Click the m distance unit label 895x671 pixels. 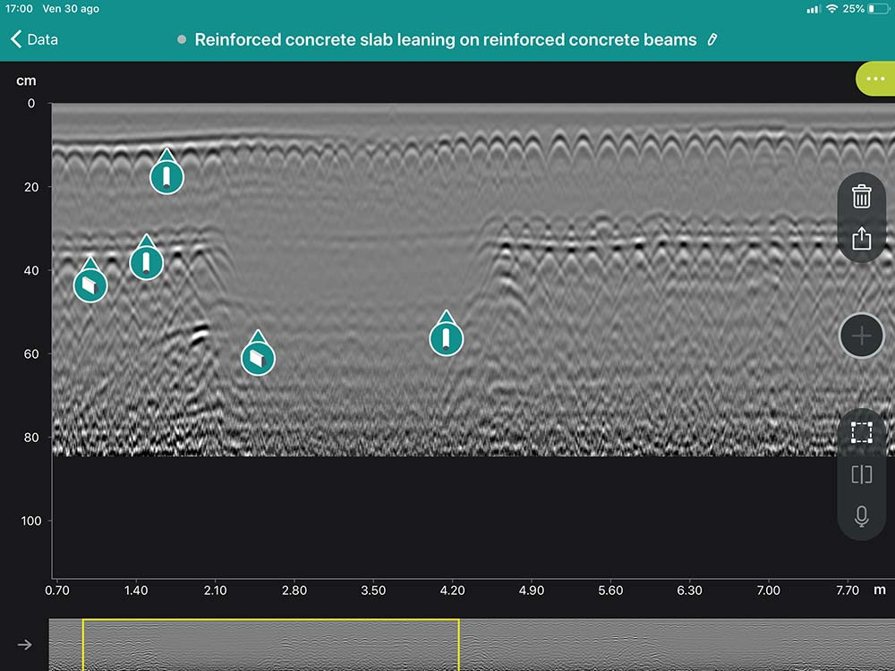[x=880, y=590]
